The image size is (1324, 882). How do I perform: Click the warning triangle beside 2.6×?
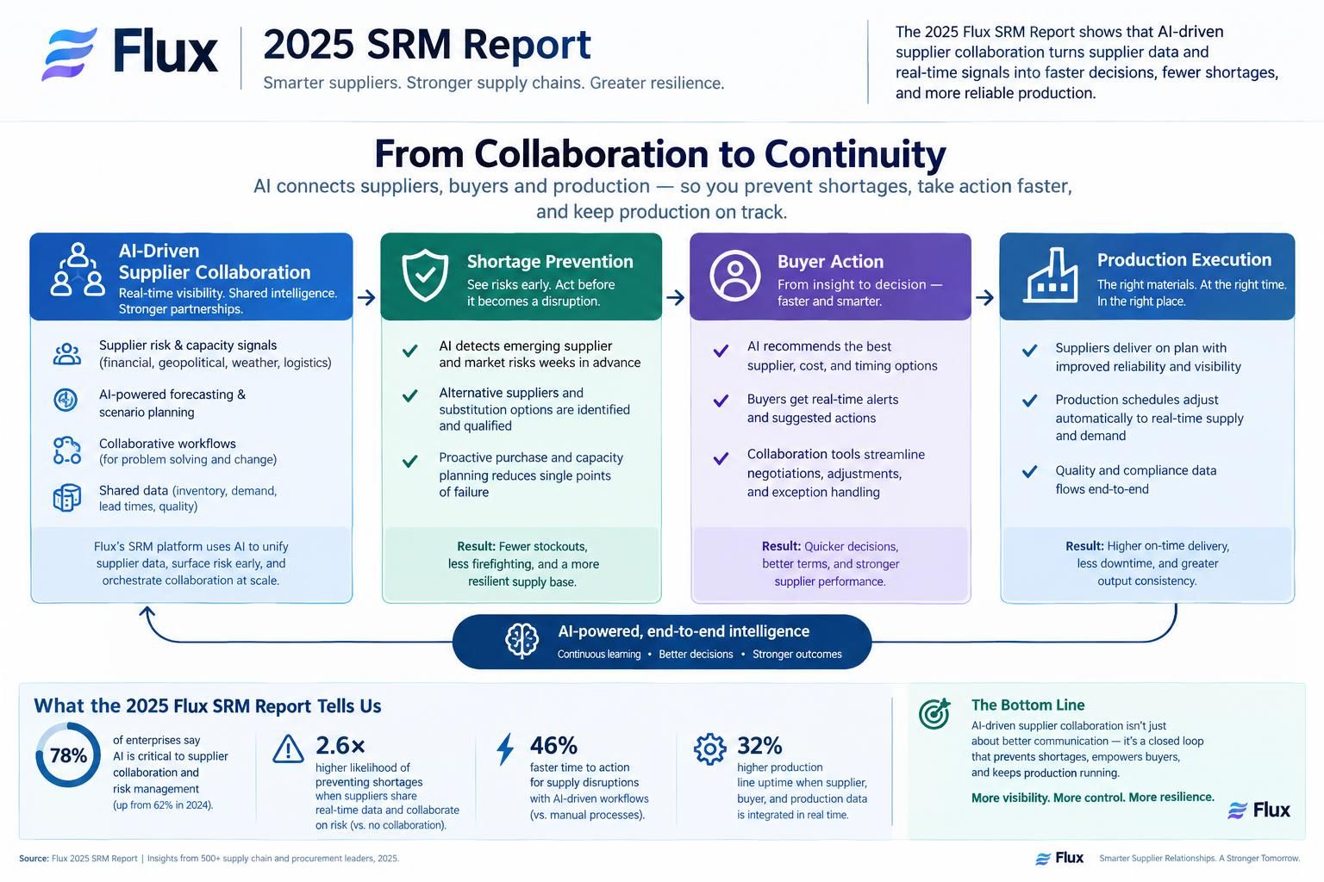click(x=288, y=749)
